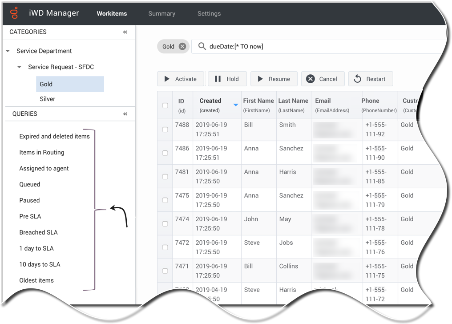Collapse the Service Department tree node
452x324 pixels.
point(8,51)
